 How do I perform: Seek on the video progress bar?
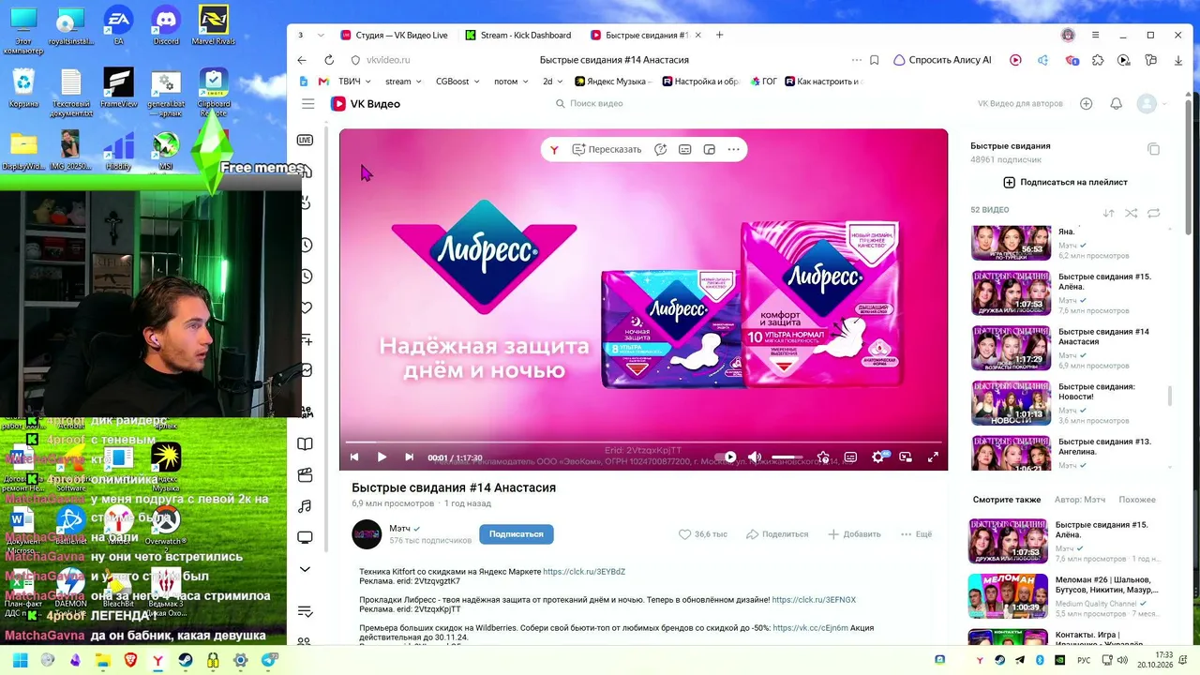(643, 442)
